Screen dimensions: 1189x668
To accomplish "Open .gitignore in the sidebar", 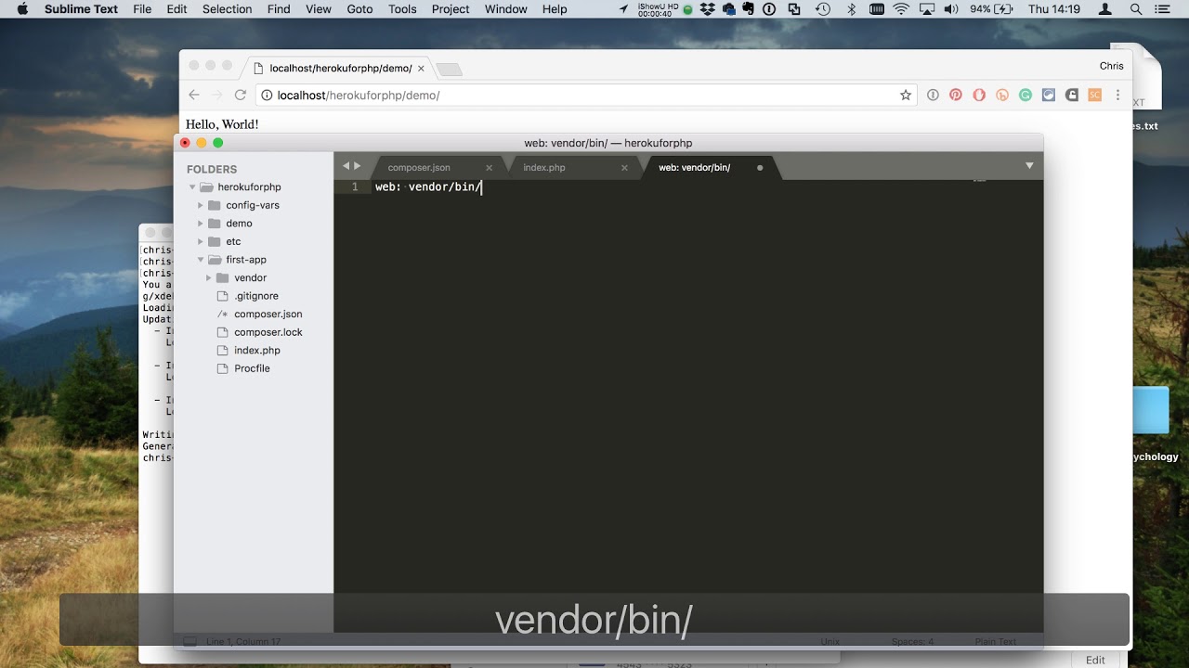I will (255, 296).
